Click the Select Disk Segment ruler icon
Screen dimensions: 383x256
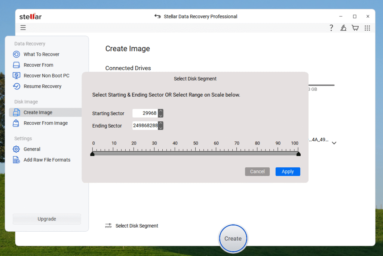pos(108,226)
